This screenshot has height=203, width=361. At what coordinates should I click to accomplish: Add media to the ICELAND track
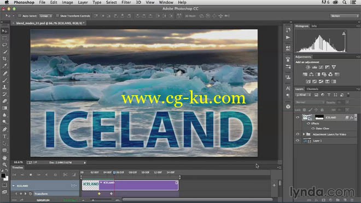tap(274, 185)
